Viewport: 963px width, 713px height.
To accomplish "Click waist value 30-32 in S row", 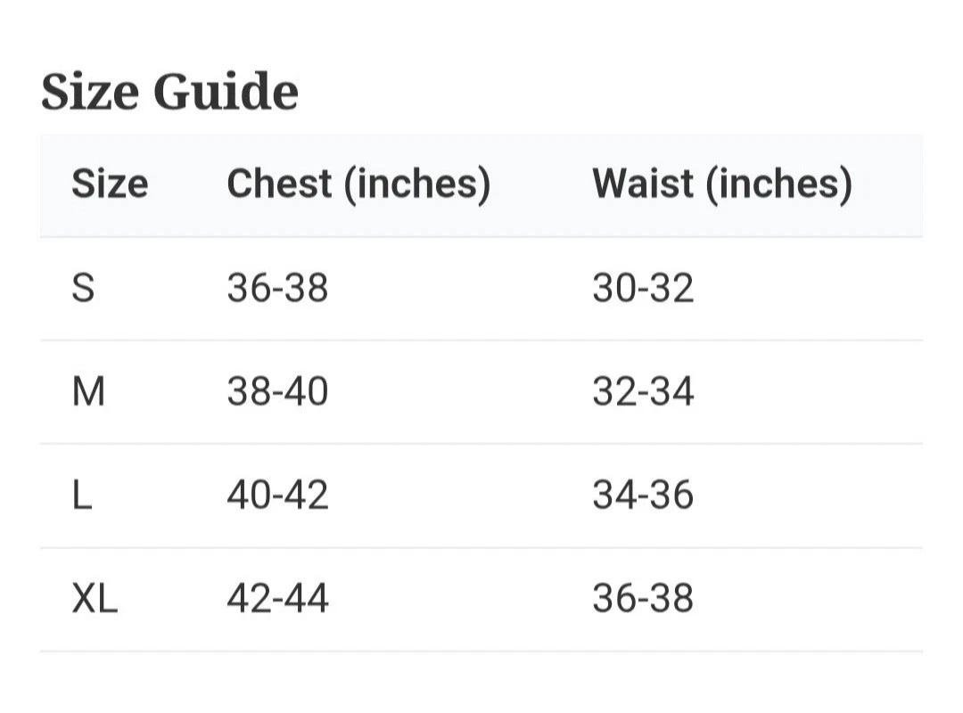I will [x=643, y=287].
